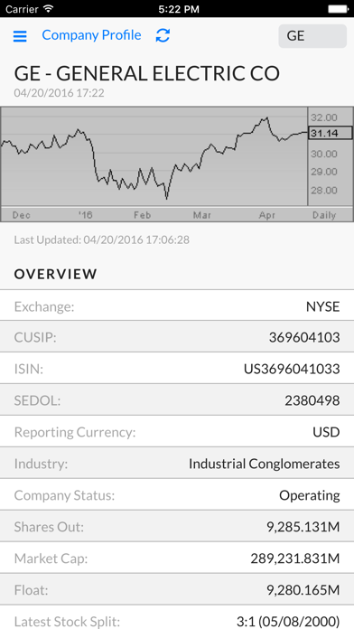Select the ISIN value US3696041033
This screenshot has width=354, height=629.
tap(292, 369)
